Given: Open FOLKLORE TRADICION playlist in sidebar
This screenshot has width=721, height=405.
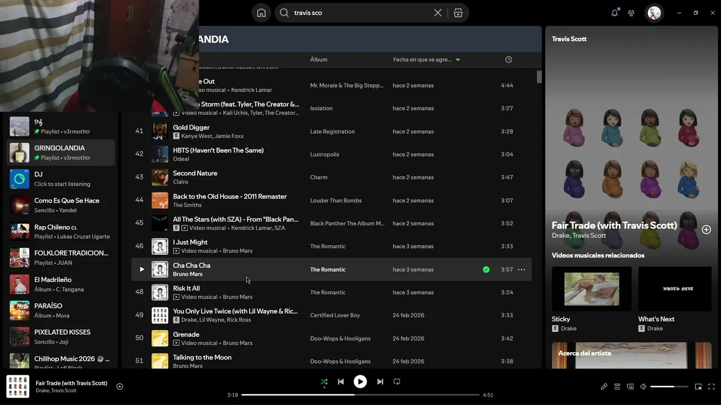Looking at the screenshot, I should tap(61, 258).
